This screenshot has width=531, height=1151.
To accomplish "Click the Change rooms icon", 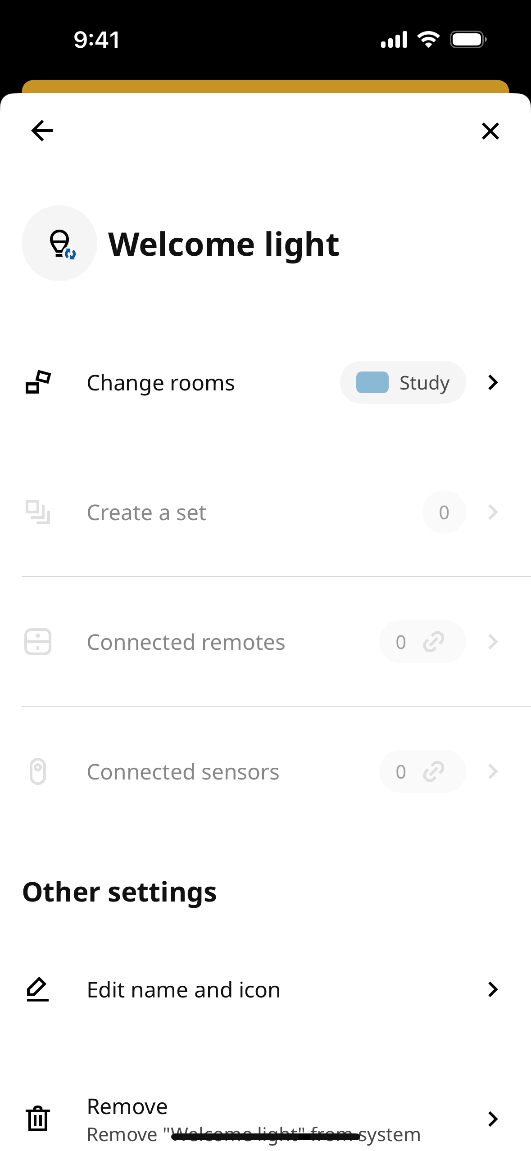I will click(38, 382).
